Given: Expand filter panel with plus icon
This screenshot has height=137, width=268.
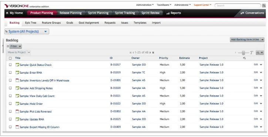Looking at the screenshot, I should [x=8, y=46].
